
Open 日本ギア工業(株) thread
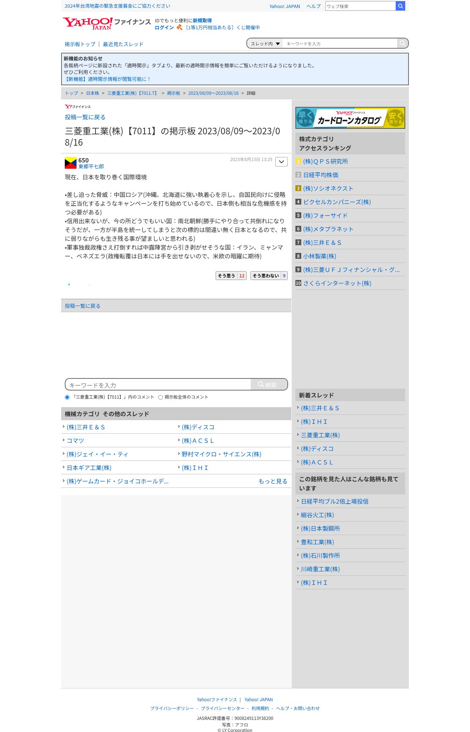coord(89,468)
